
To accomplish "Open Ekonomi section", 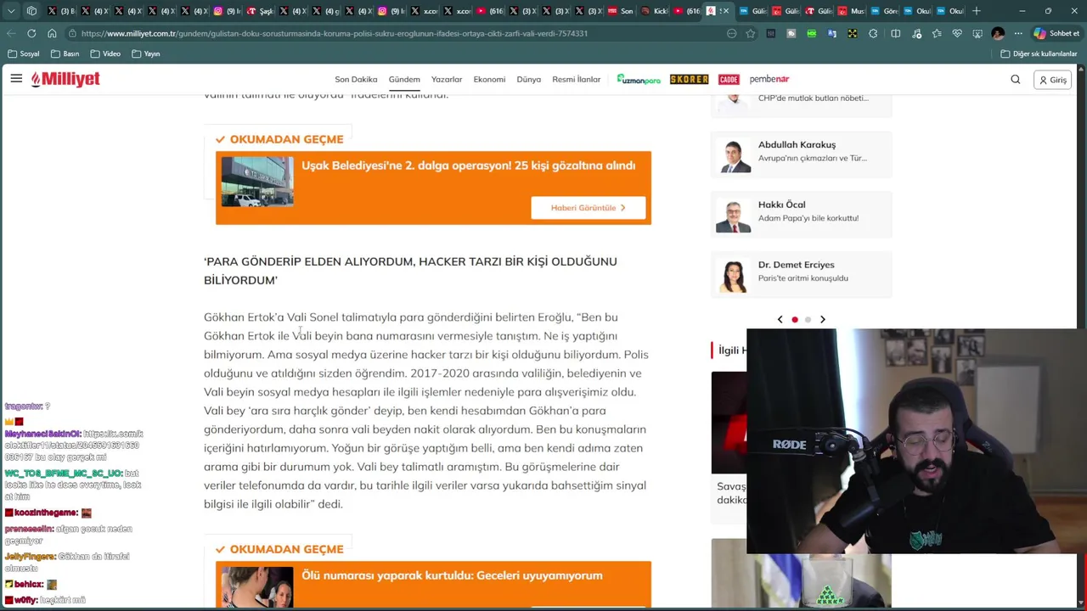I will 489,79.
